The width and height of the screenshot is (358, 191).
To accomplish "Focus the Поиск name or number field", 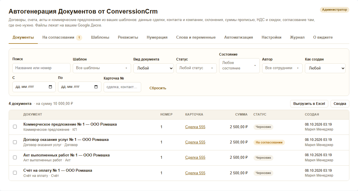I will click(41, 68).
